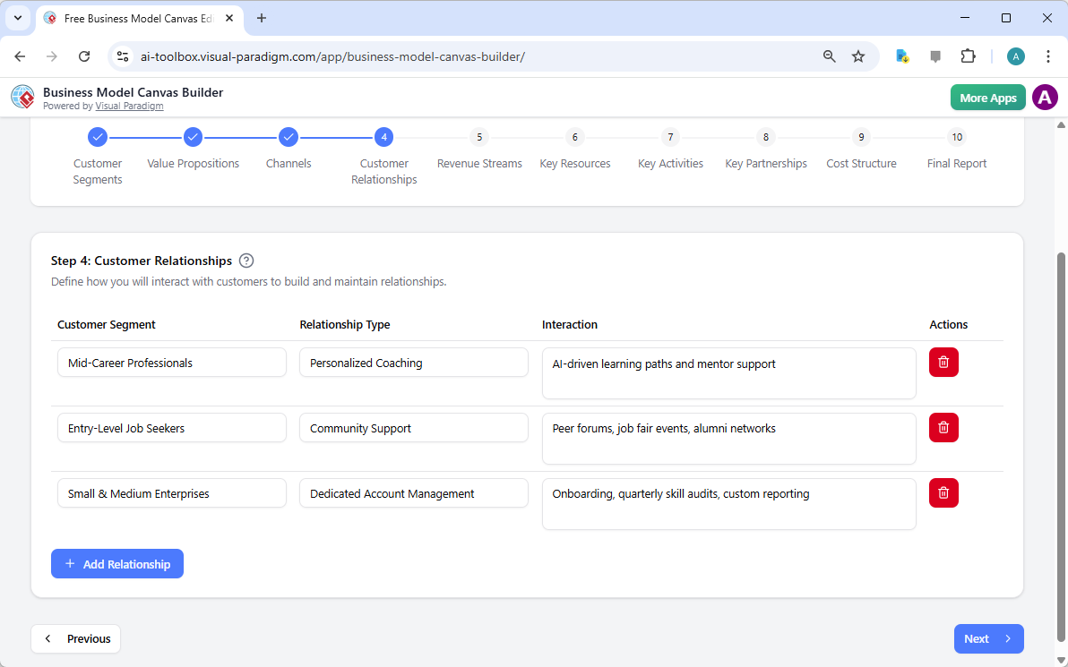Open the Chrome three-dot menu
The height and width of the screenshot is (667, 1068).
[x=1048, y=56]
